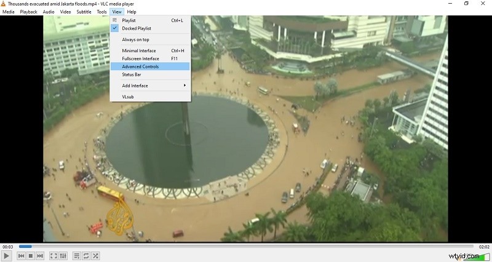Close the VLC media player window

click(483, 4)
